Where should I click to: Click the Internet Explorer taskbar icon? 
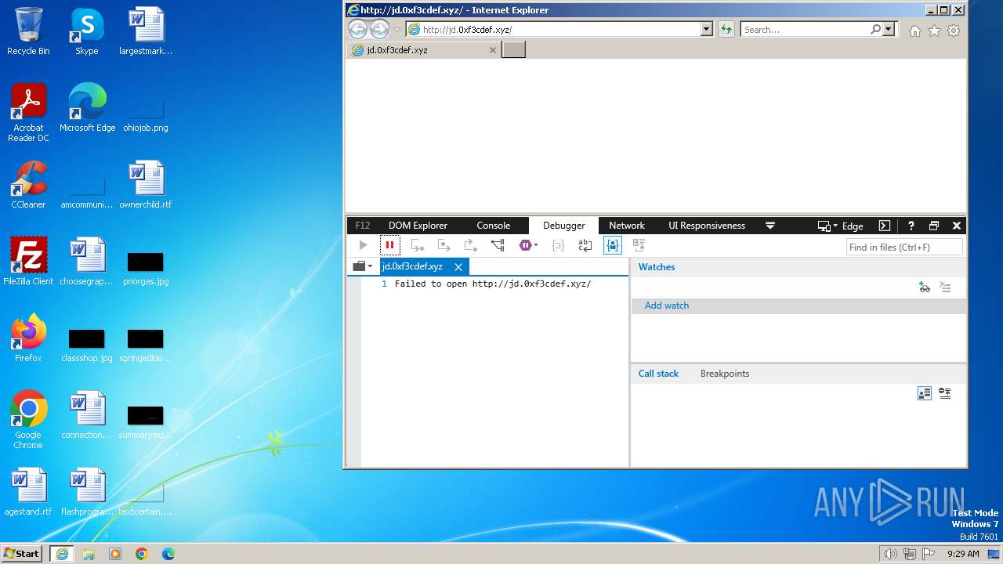[x=62, y=554]
